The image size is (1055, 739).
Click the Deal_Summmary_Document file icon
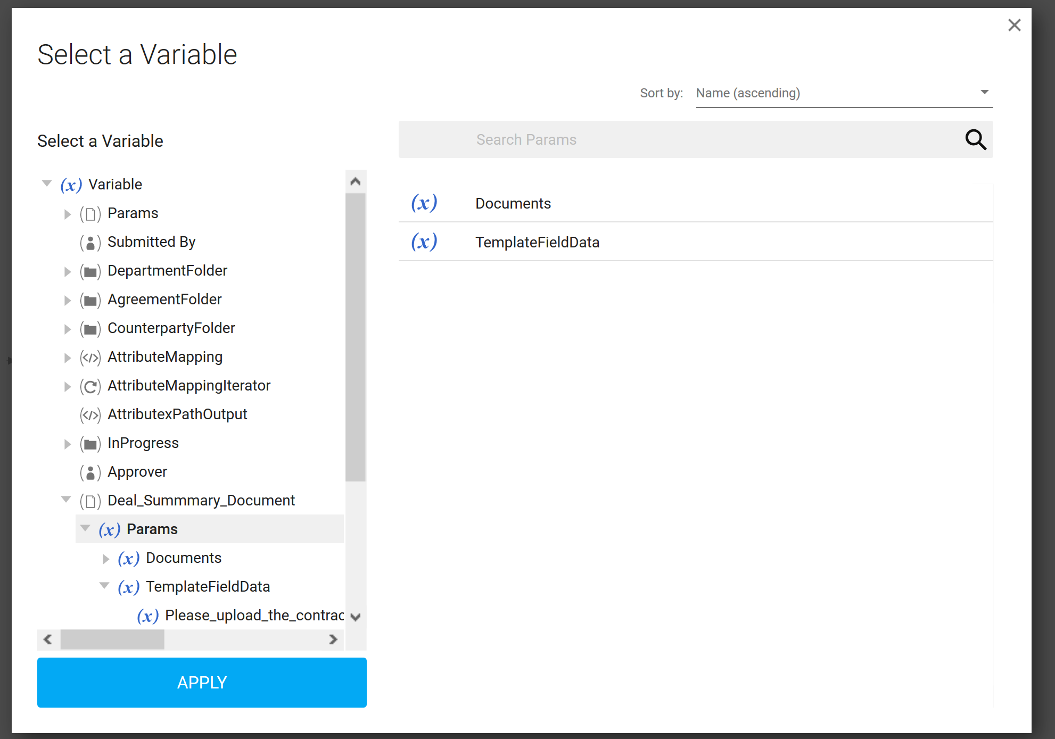90,501
